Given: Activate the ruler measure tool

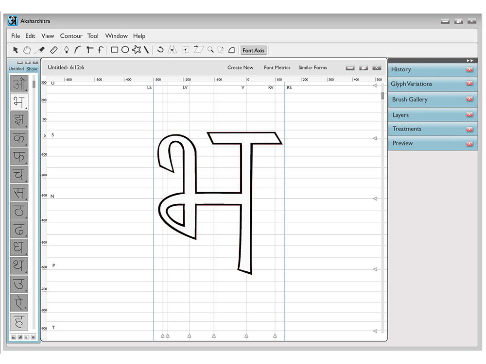Looking at the screenshot, I should [x=53, y=50].
